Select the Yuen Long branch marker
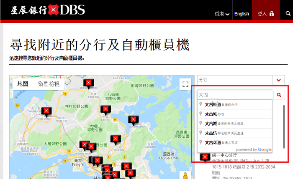Screen dimensions: 293x179 [46, 111]
